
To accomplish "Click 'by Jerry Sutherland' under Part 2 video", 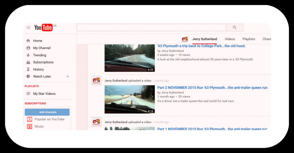I will point(170,92).
